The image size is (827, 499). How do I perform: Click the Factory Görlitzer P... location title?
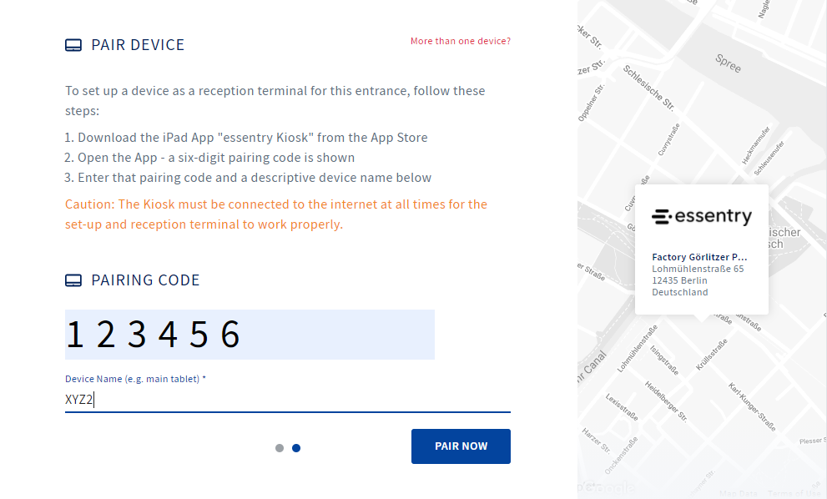pos(699,257)
